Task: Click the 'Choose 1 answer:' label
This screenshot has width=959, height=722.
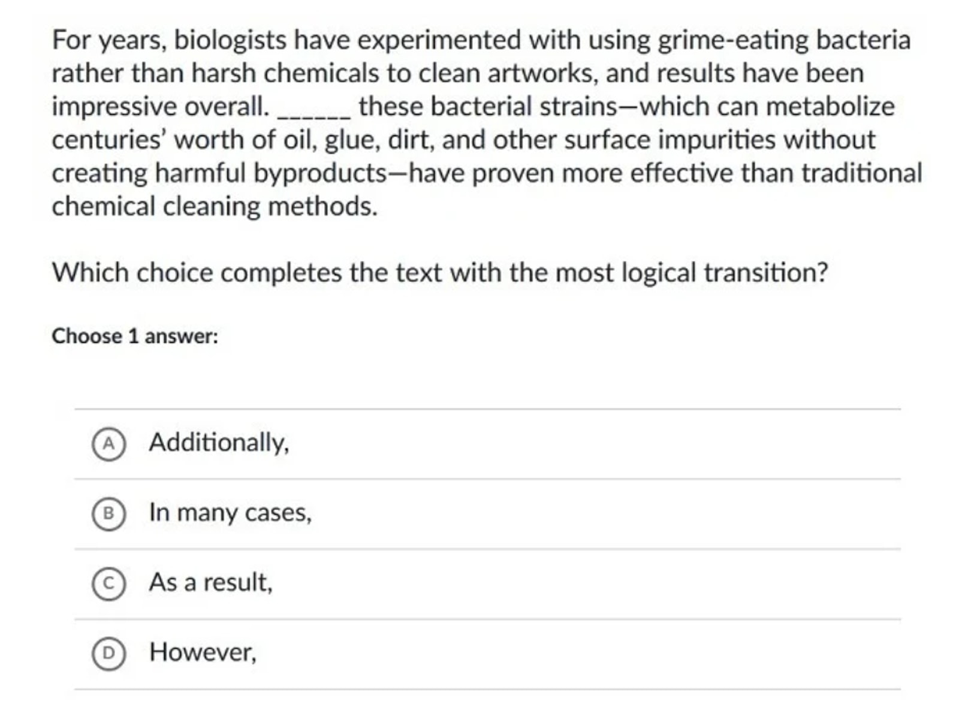Action: [135, 336]
